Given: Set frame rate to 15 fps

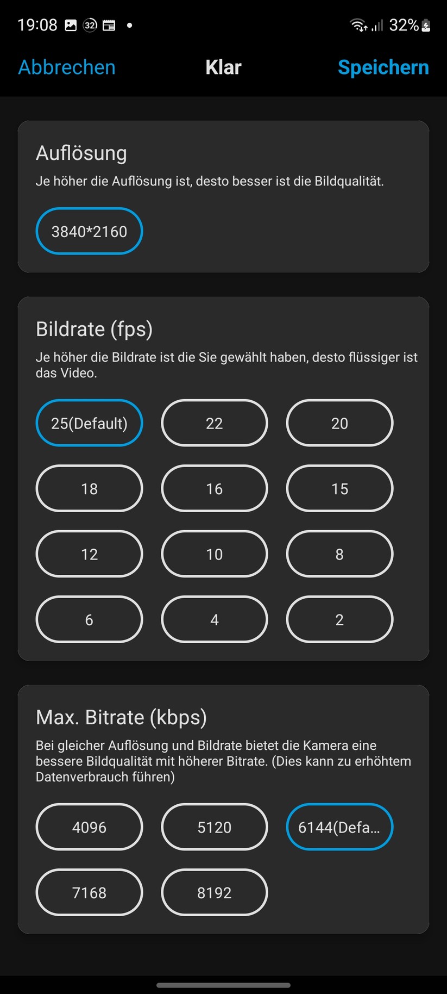Looking at the screenshot, I should [x=339, y=488].
